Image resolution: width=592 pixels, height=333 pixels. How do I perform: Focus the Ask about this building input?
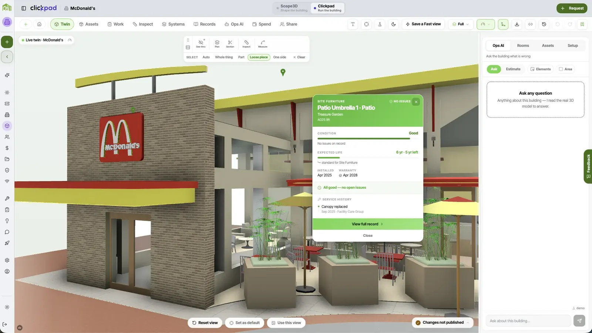[x=528, y=321]
